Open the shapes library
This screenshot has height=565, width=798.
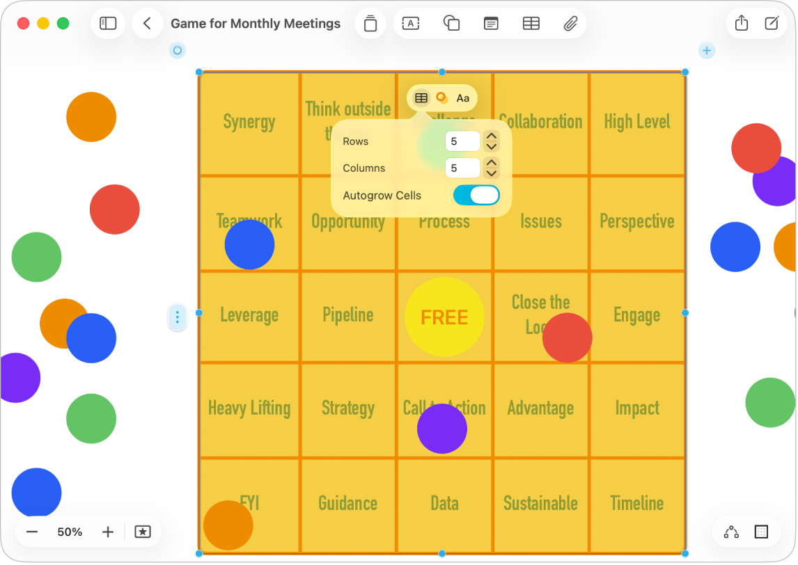pos(451,23)
